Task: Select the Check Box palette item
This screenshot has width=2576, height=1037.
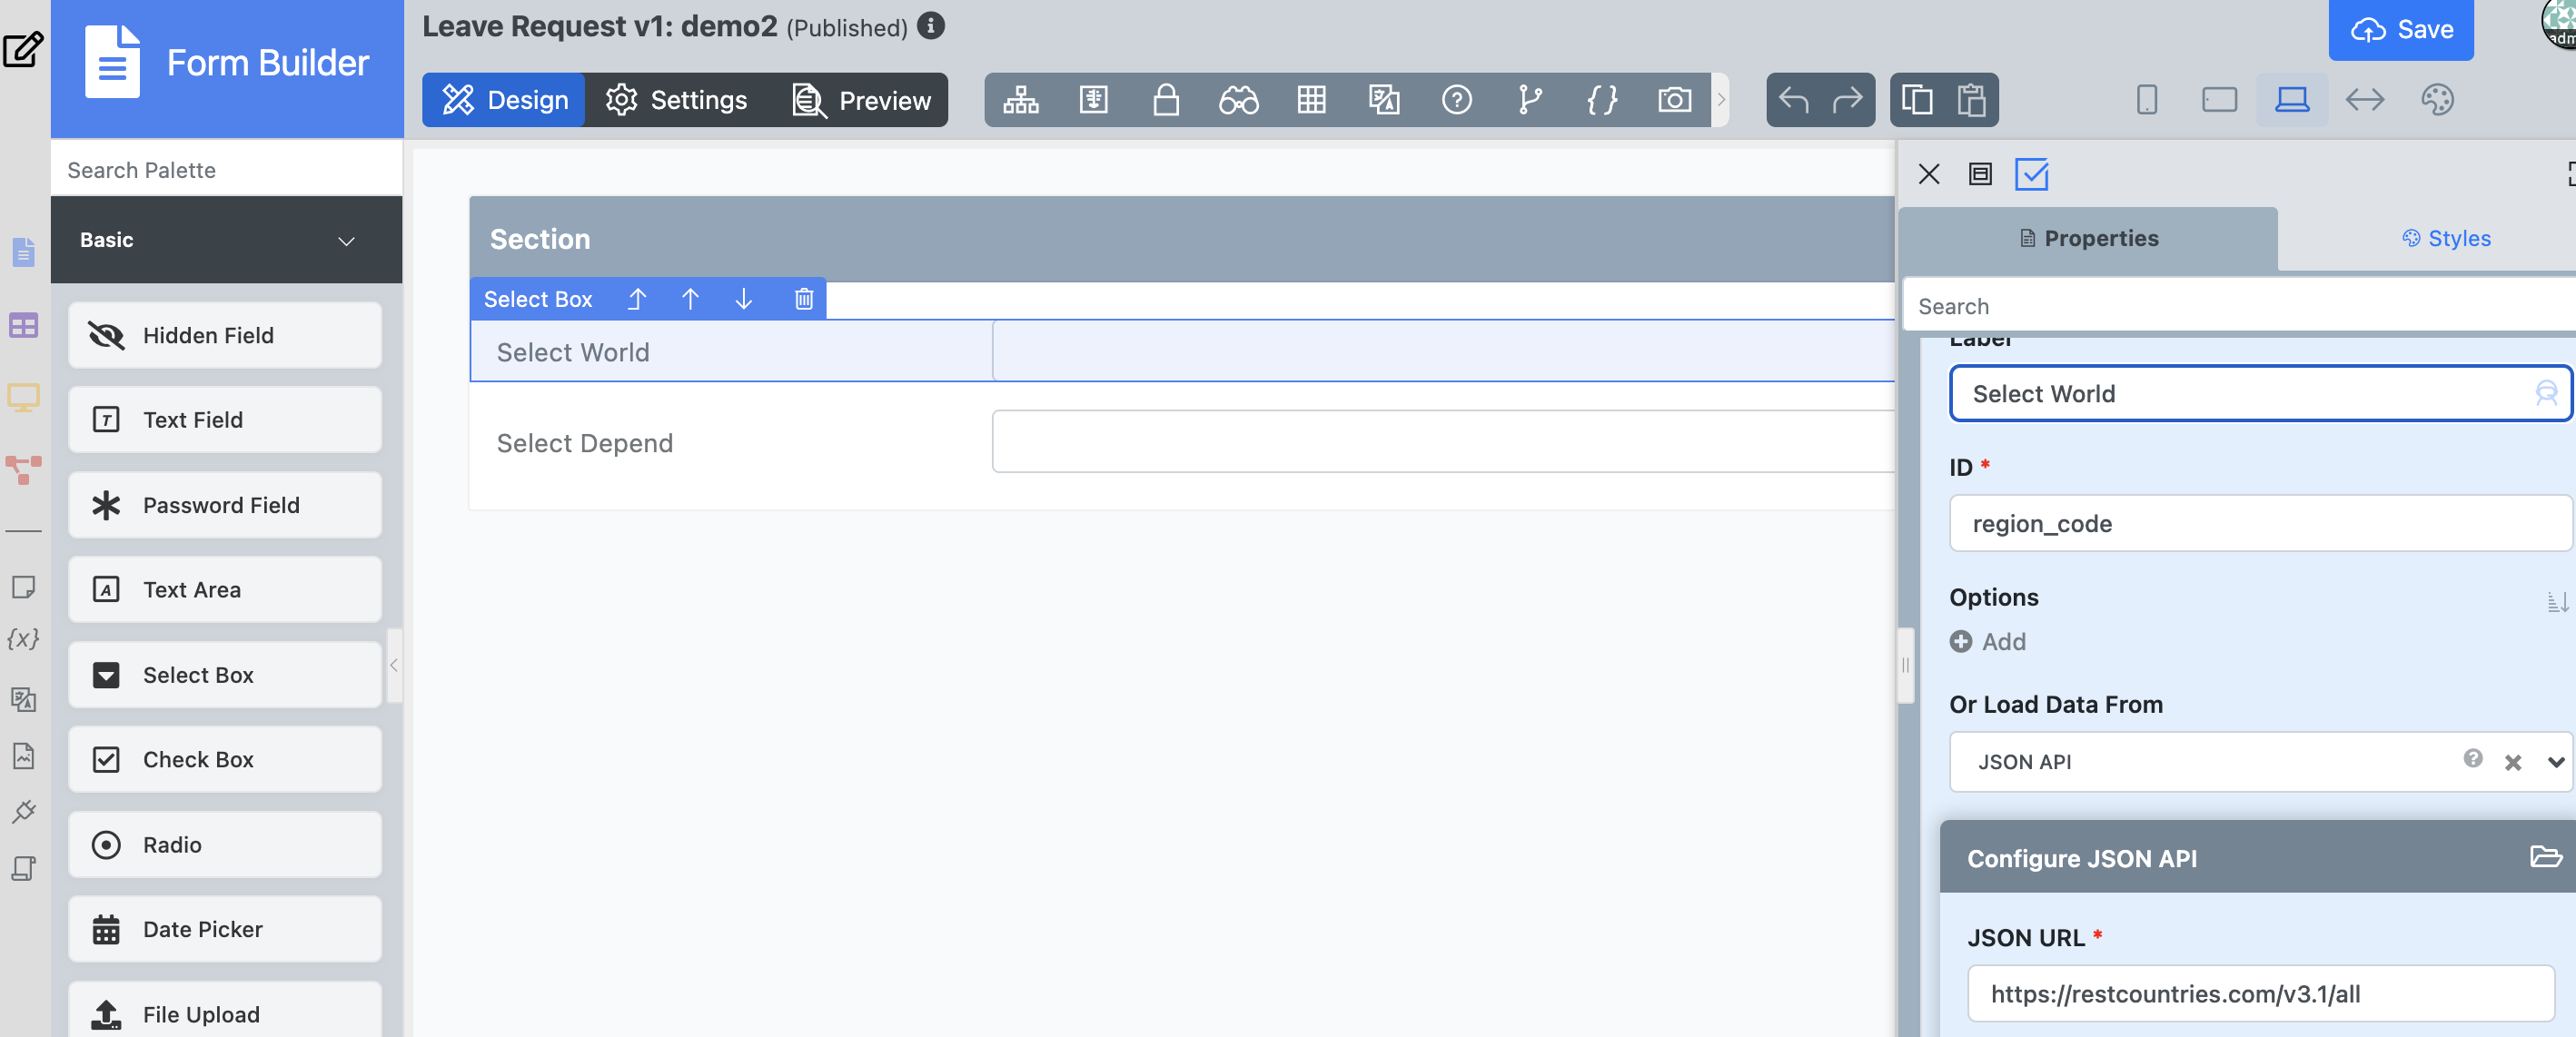Action: point(225,760)
